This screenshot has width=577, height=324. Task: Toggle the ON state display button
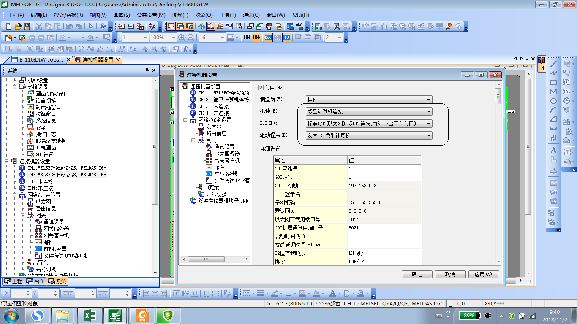click(247, 37)
